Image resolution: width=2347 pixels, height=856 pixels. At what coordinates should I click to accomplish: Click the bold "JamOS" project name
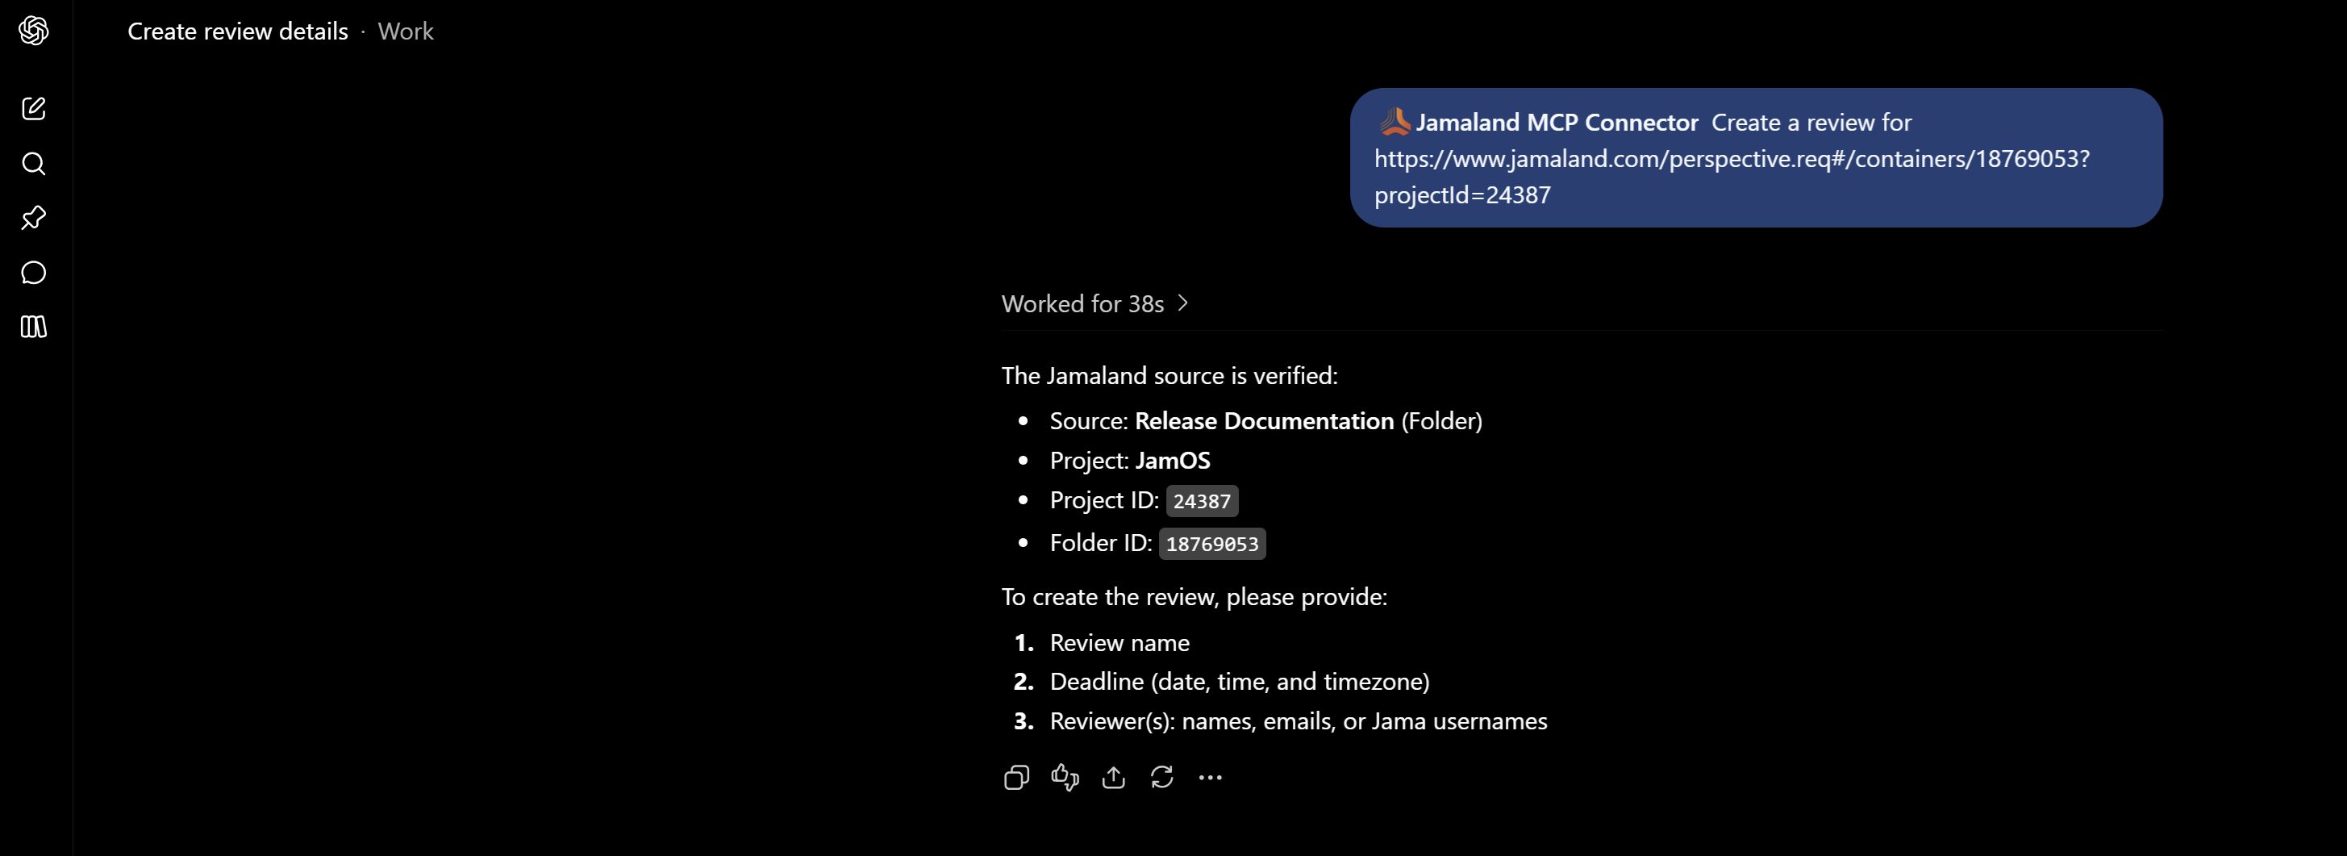[1173, 461]
